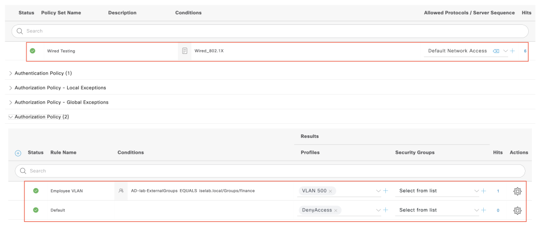The width and height of the screenshot is (542, 232).
Task: Open the gear actions for Employee VLAN
Action: pos(517,191)
